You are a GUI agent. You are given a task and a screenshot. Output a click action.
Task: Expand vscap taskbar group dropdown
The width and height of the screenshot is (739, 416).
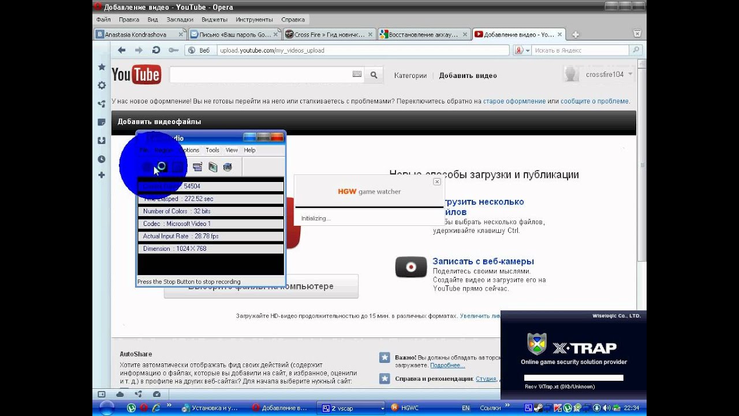(382, 408)
